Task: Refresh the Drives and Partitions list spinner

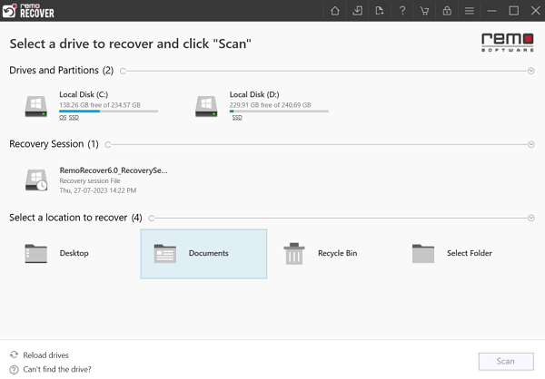Action: point(123,71)
